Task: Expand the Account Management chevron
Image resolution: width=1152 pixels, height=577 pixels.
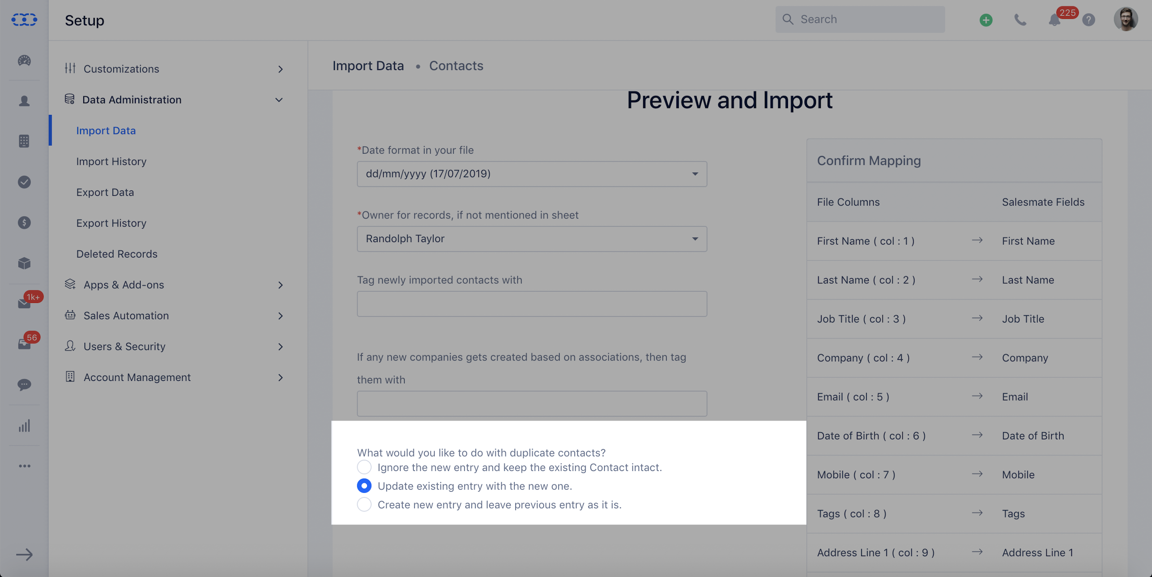Action: [x=280, y=378]
